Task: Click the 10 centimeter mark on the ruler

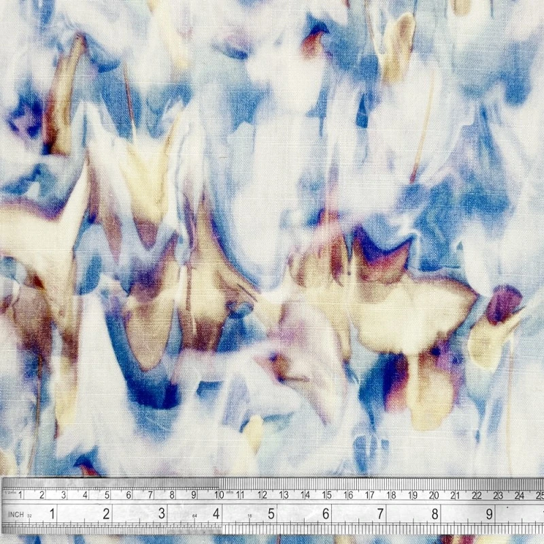Action: point(218,494)
